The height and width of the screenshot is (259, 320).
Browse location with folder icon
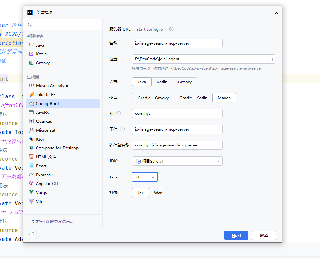pyautogui.click(x=270, y=59)
